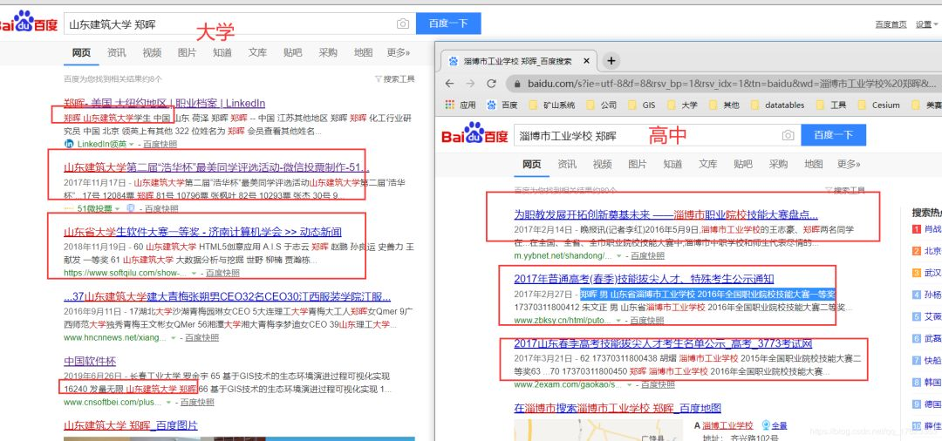Open 为职教发展开拓创新奠基未来 result
Image resolution: width=942 pixels, height=441 pixels.
(x=666, y=214)
